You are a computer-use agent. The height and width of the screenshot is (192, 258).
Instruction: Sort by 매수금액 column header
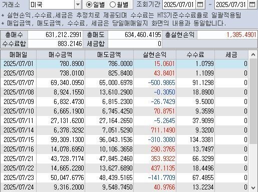pyautogui.click(x=61, y=54)
